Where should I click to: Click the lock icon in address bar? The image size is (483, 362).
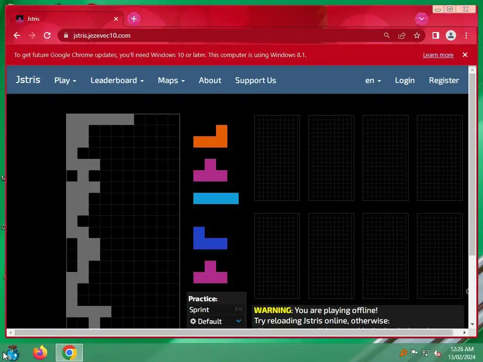click(66, 35)
